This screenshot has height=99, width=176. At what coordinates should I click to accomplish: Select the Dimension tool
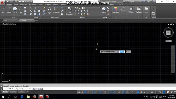click(x=56, y=10)
